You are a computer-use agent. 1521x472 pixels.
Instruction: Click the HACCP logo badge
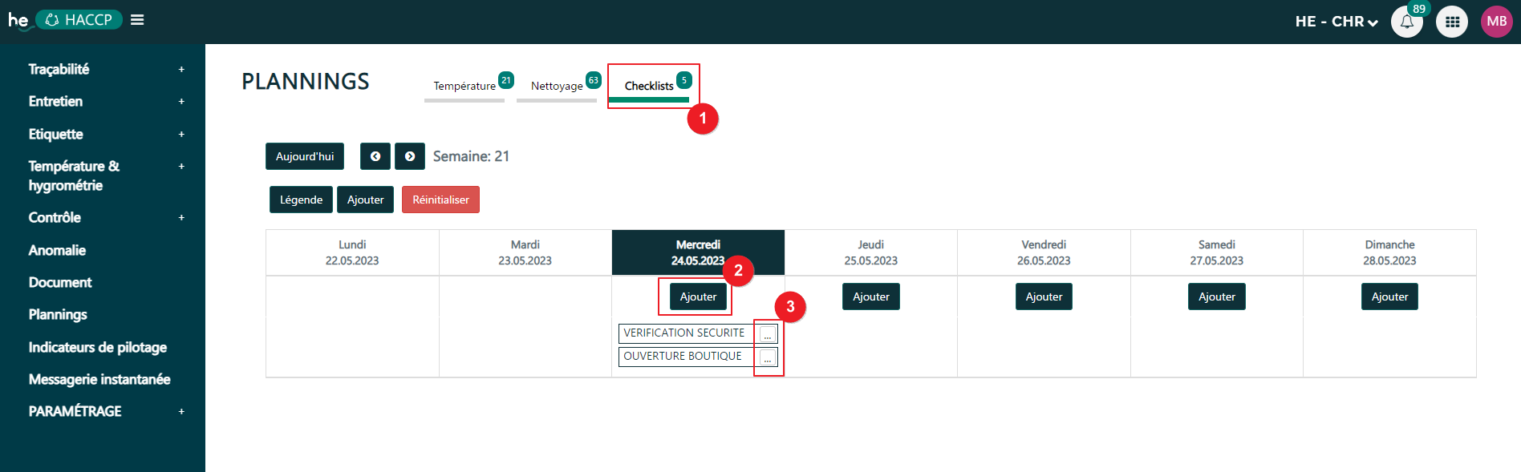click(79, 20)
